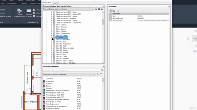Click Exécuter le script icon in ribbon
The height and width of the screenshot is (110, 197).
coord(29,11)
